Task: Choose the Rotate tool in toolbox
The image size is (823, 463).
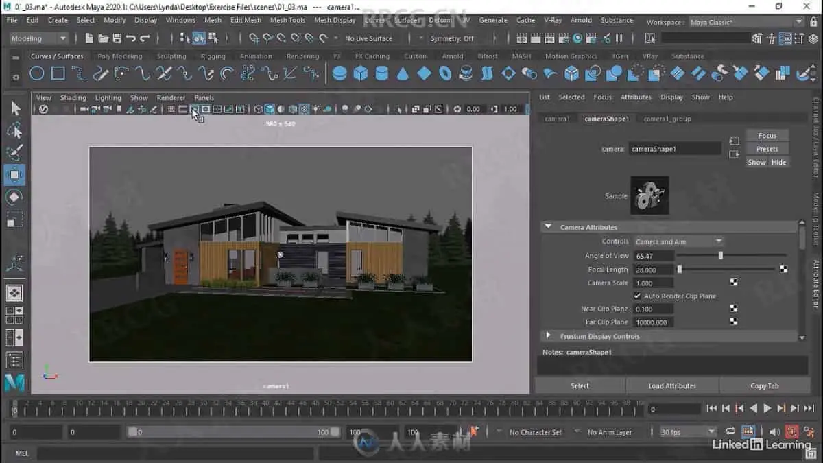Action: 14,198
